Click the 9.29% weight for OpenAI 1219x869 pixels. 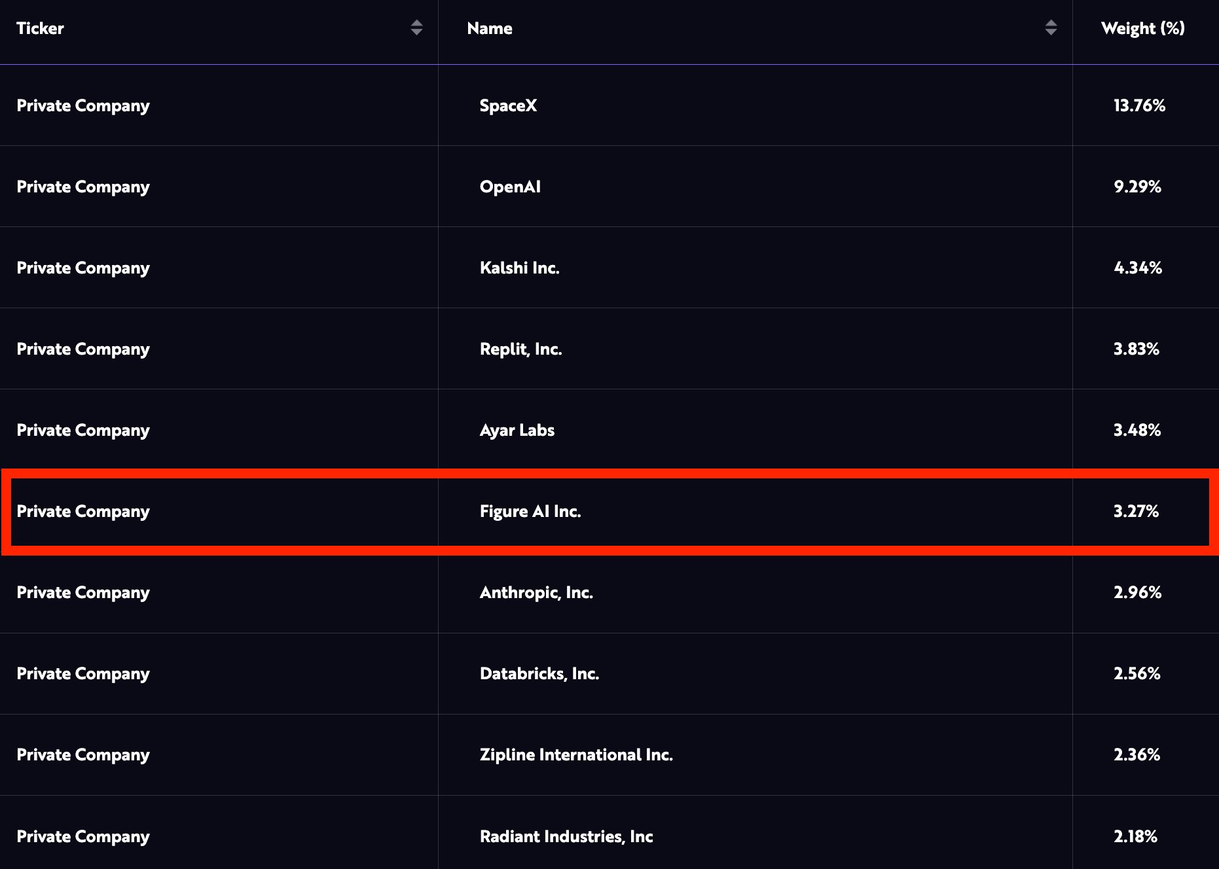tap(1137, 186)
